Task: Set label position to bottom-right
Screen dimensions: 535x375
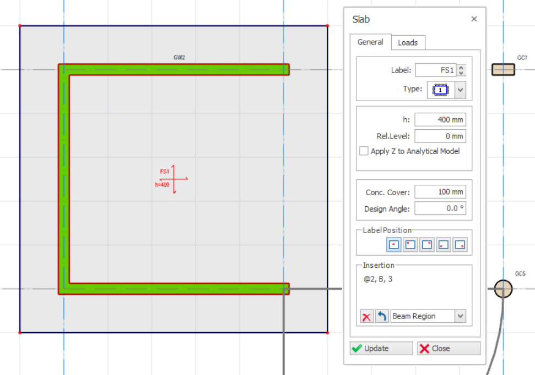Action: pyautogui.click(x=460, y=245)
